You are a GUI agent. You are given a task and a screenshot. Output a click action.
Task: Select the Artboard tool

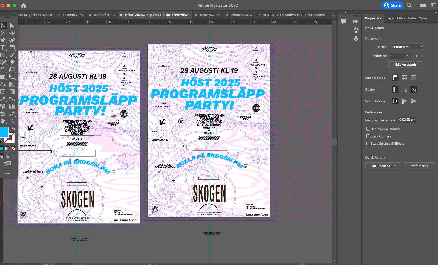[3, 114]
